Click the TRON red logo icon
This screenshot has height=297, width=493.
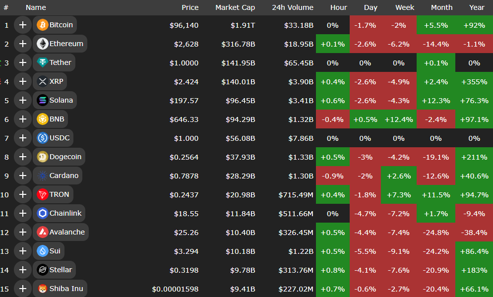pyautogui.click(x=42, y=194)
